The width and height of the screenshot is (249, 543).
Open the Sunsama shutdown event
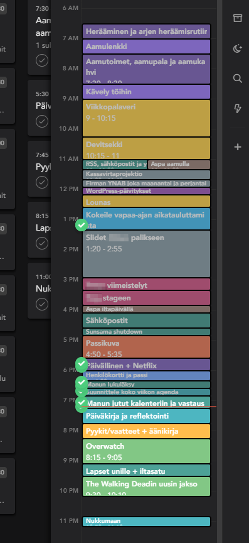(146, 332)
